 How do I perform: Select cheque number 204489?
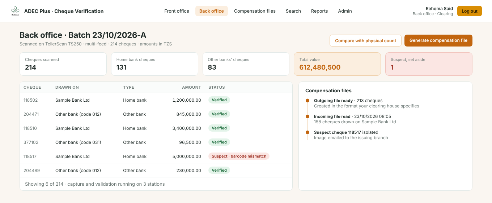click(31, 171)
